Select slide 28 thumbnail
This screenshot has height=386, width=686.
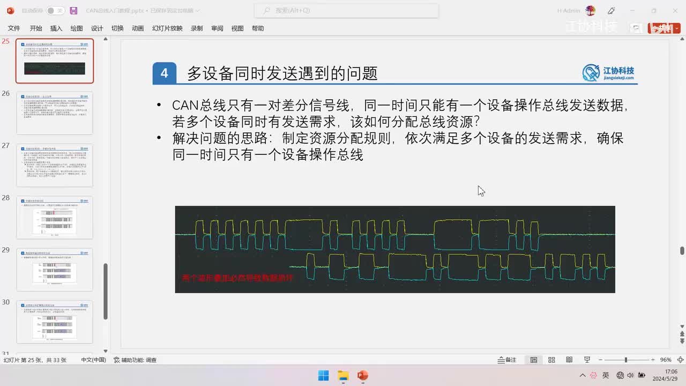[x=55, y=217]
